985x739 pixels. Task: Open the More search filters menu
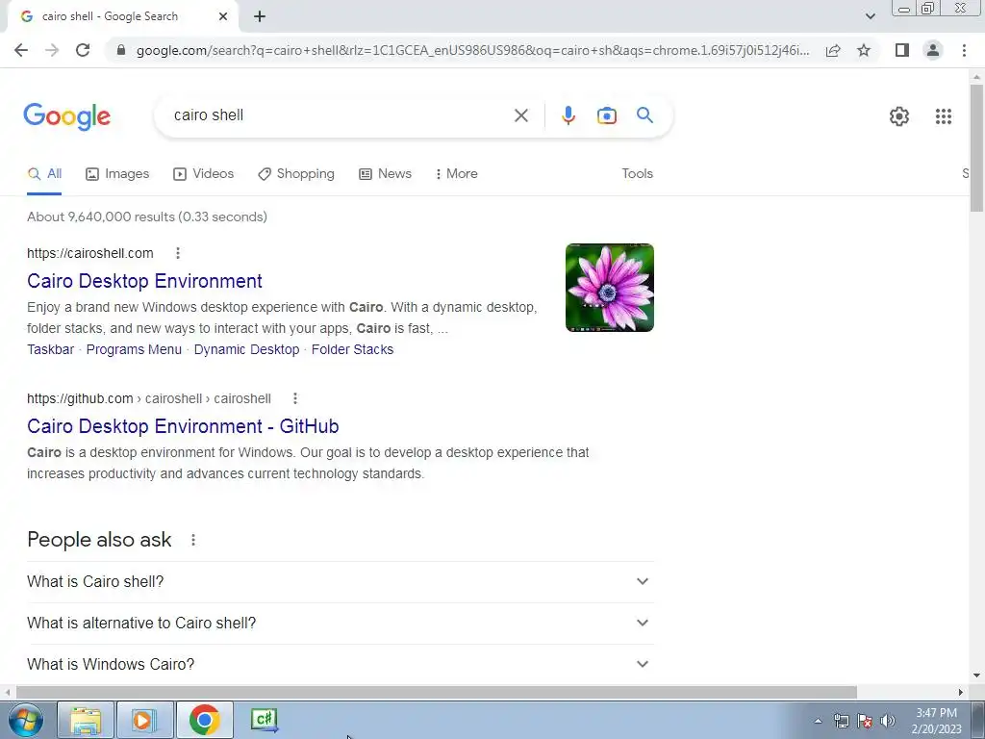pos(457,174)
